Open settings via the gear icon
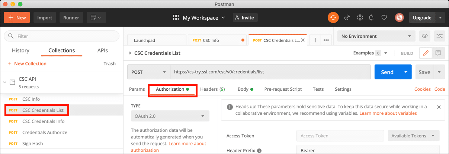The height and width of the screenshot is (154, 449). pos(360,17)
